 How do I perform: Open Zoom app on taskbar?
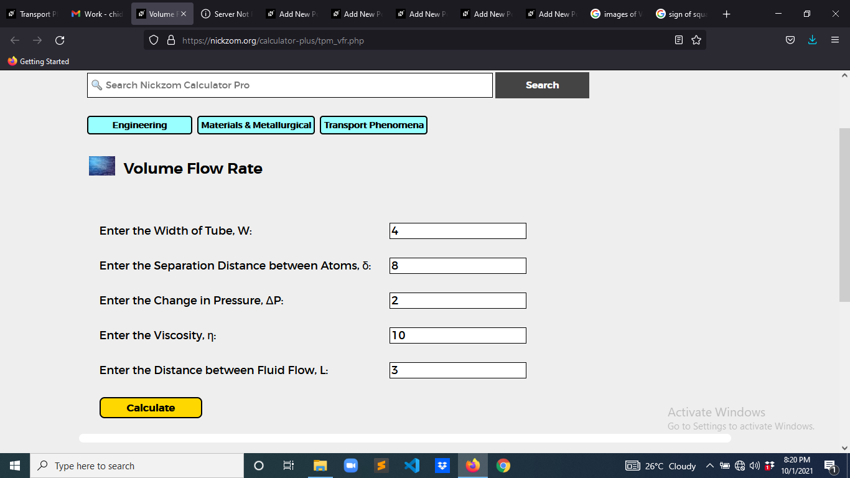[351, 466]
